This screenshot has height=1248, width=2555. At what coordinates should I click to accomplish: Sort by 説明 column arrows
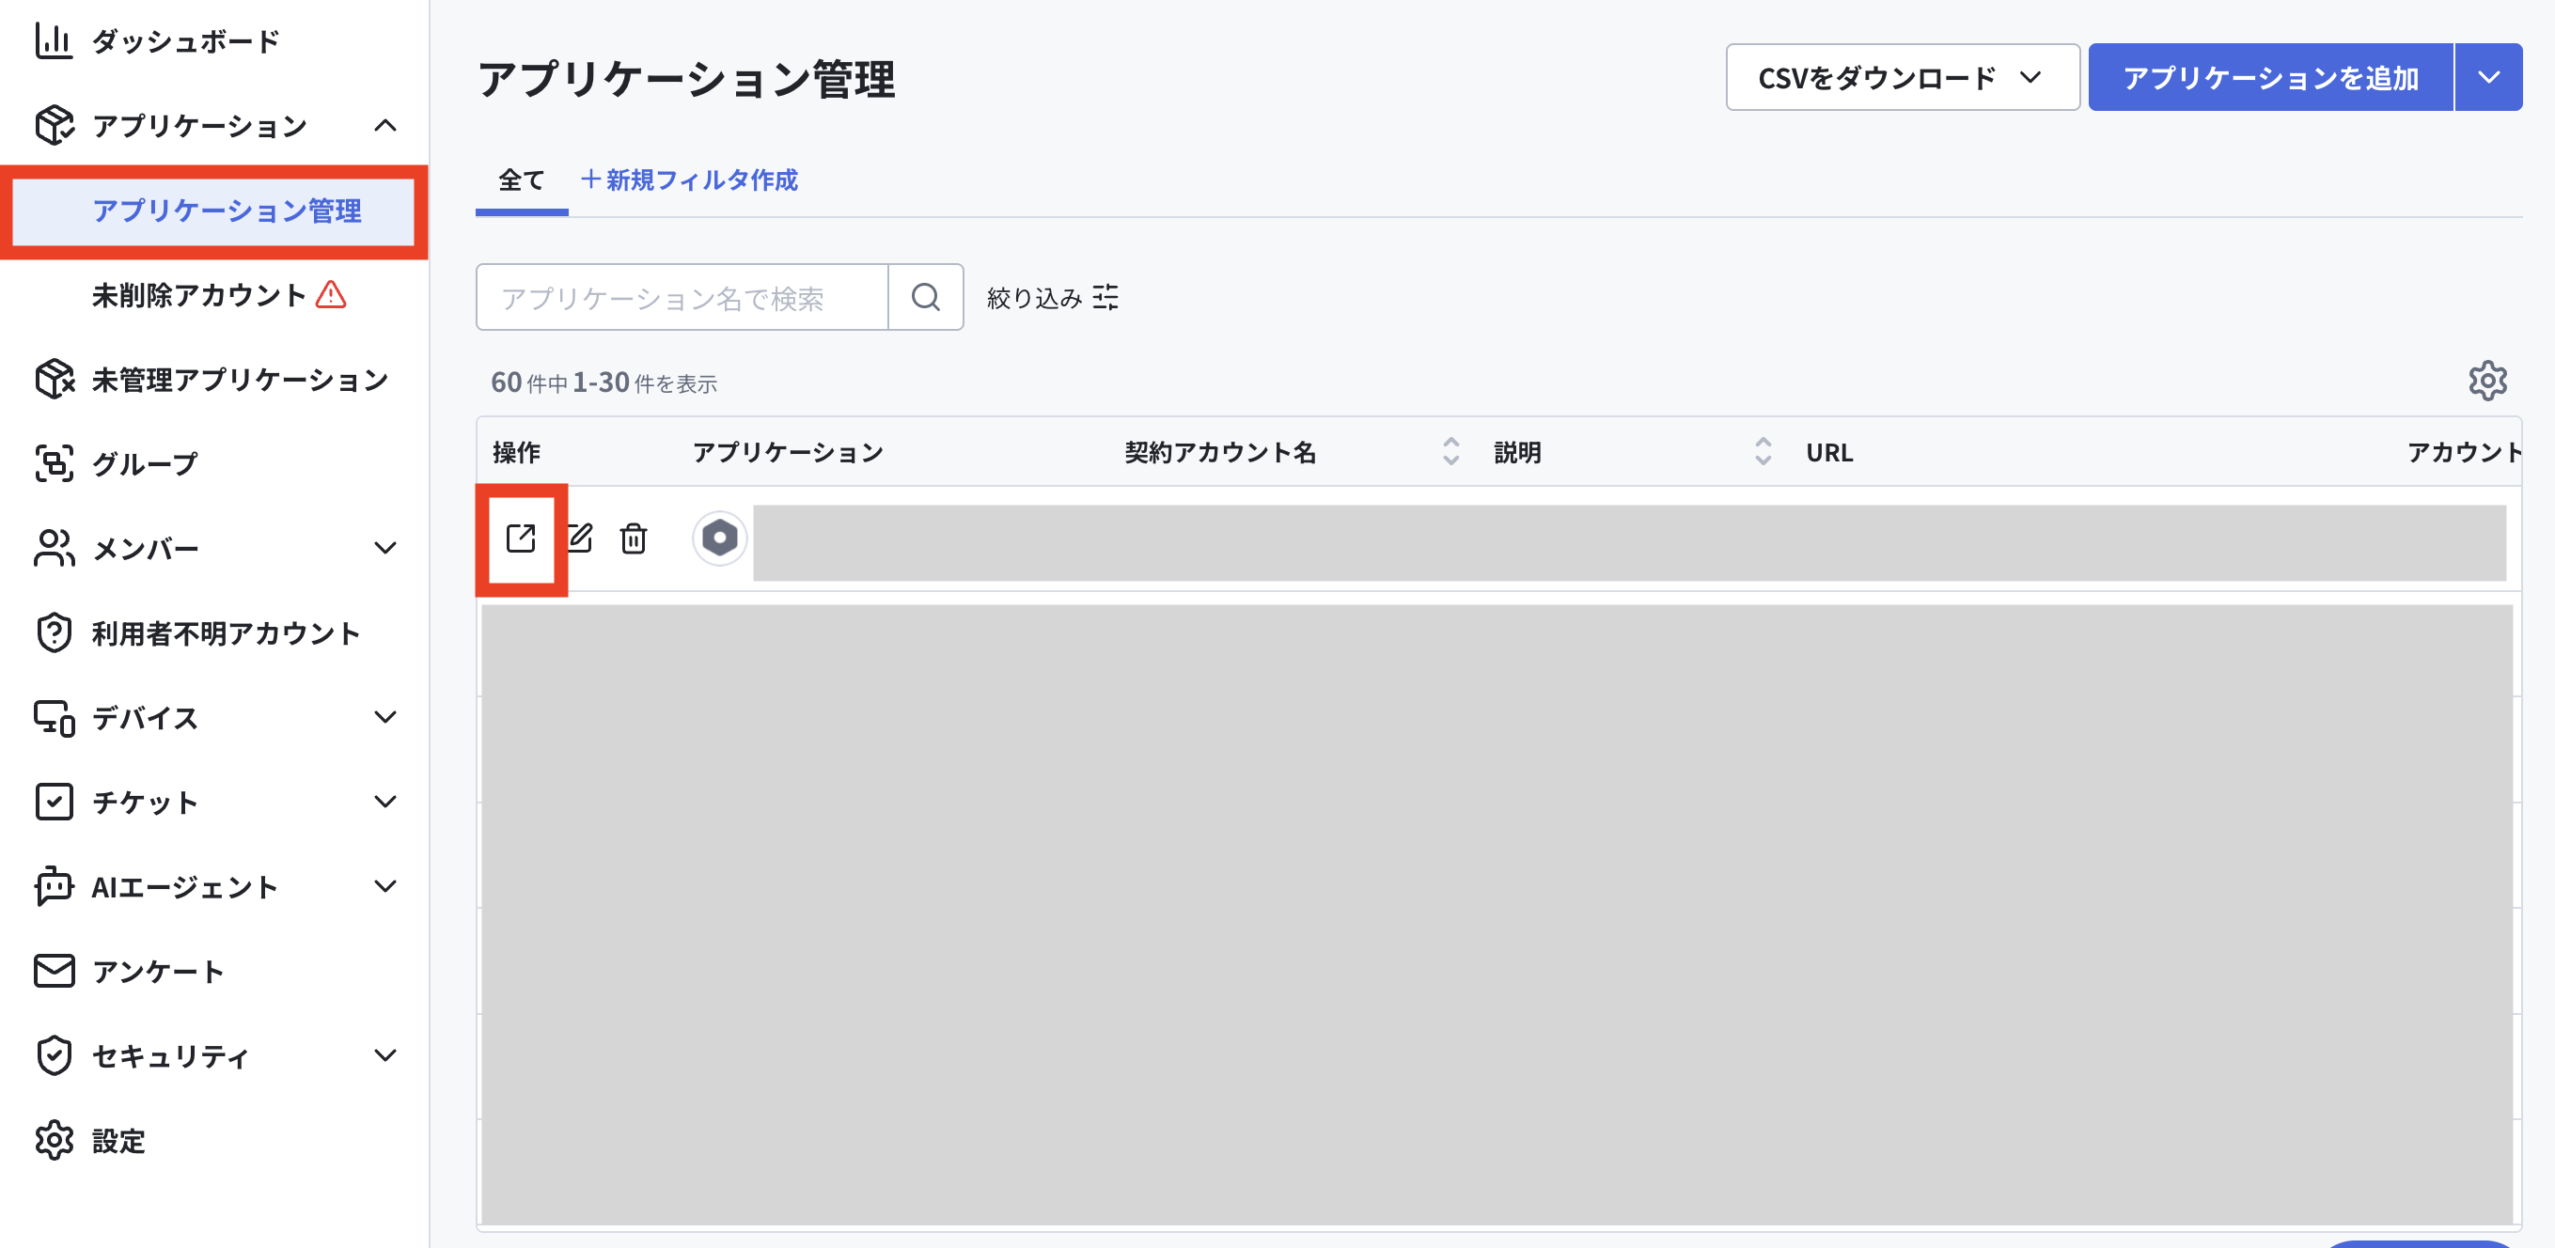(1763, 451)
